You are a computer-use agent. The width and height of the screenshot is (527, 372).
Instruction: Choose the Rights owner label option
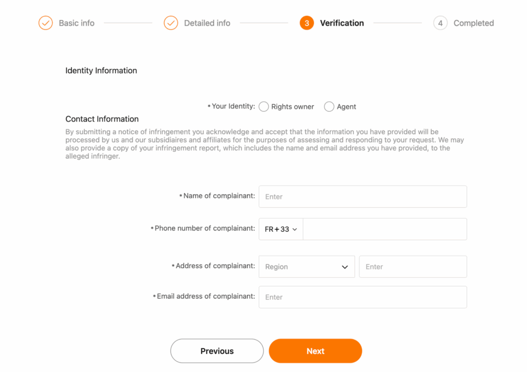[292, 107]
